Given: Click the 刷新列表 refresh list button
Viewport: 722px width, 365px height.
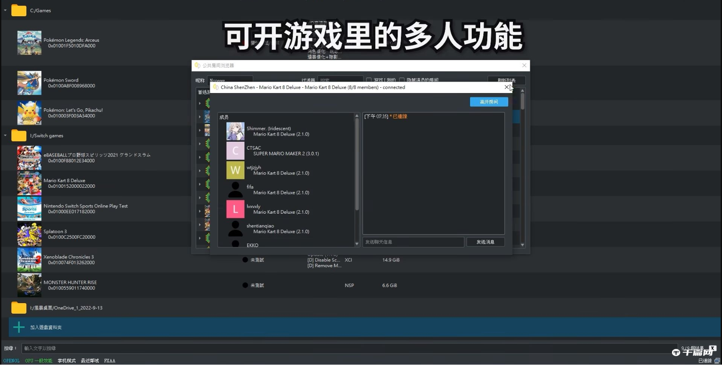Looking at the screenshot, I should (506, 80).
